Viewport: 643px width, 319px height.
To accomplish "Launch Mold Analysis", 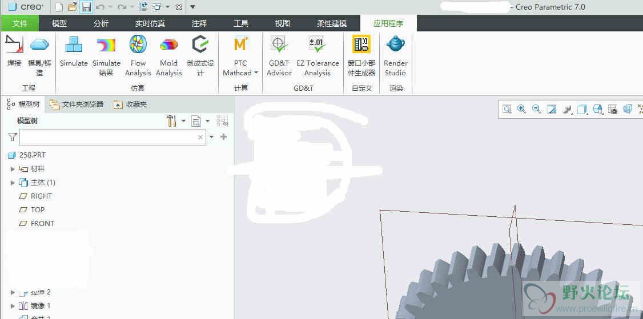I will [169, 56].
